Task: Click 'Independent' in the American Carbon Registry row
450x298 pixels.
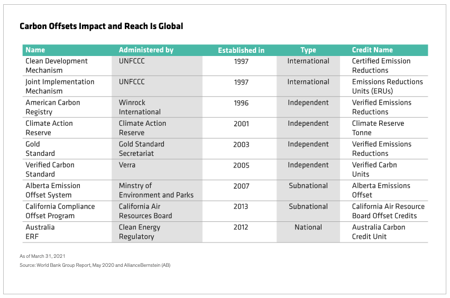Action: click(308, 103)
